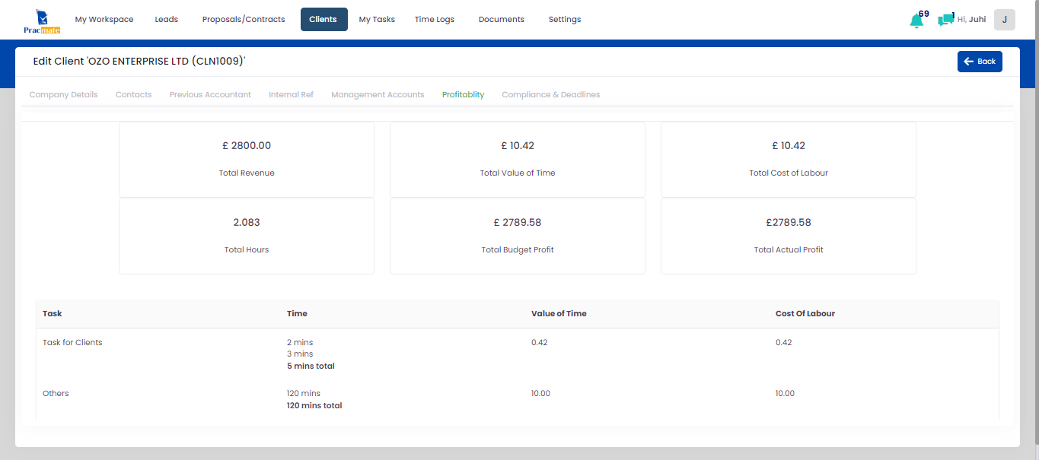Click the J user avatar

point(1005,20)
